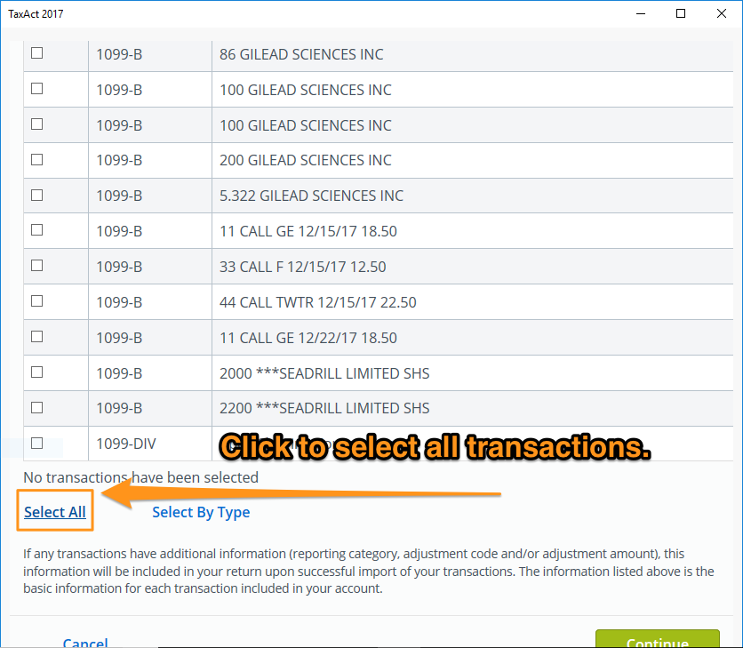Viewport: 743px width, 648px height.
Task: Open Select By Type options
Action: pyautogui.click(x=201, y=512)
